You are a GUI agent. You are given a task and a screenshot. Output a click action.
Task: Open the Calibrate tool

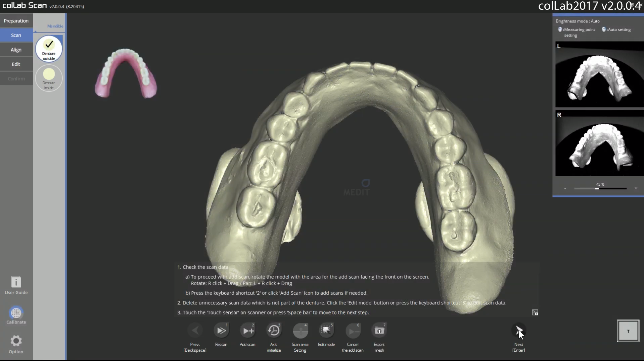[16, 315]
